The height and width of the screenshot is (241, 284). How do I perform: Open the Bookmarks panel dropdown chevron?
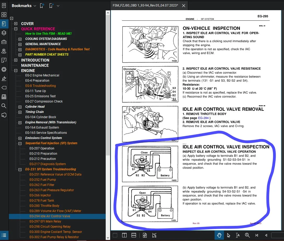pyautogui.click(x=35, y=6)
